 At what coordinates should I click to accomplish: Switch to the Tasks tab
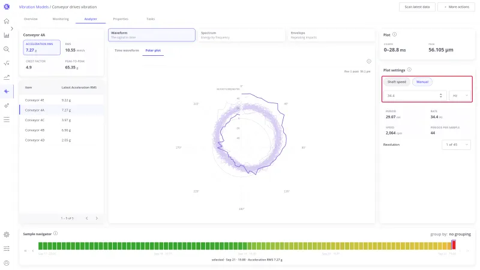[x=151, y=19]
